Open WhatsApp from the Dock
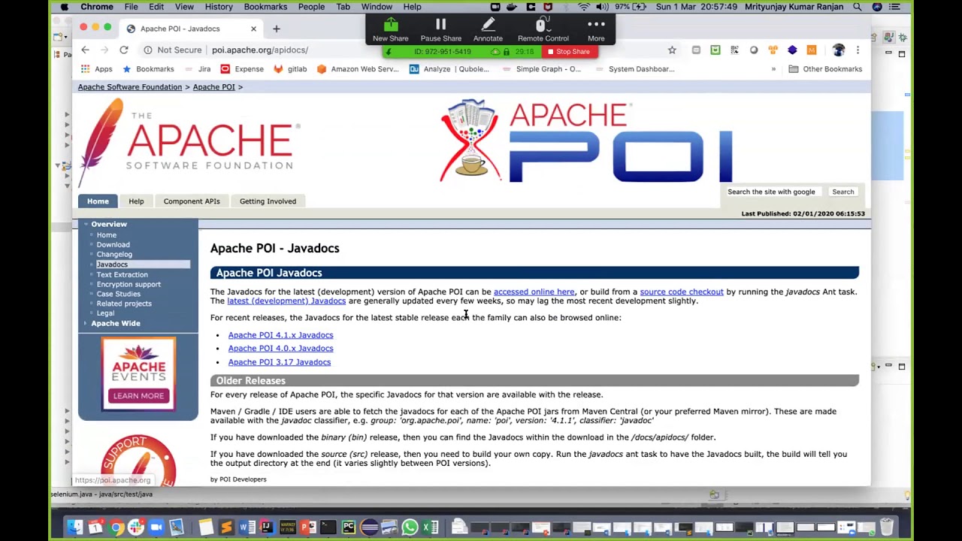The height and width of the screenshot is (541, 962). point(410,527)
